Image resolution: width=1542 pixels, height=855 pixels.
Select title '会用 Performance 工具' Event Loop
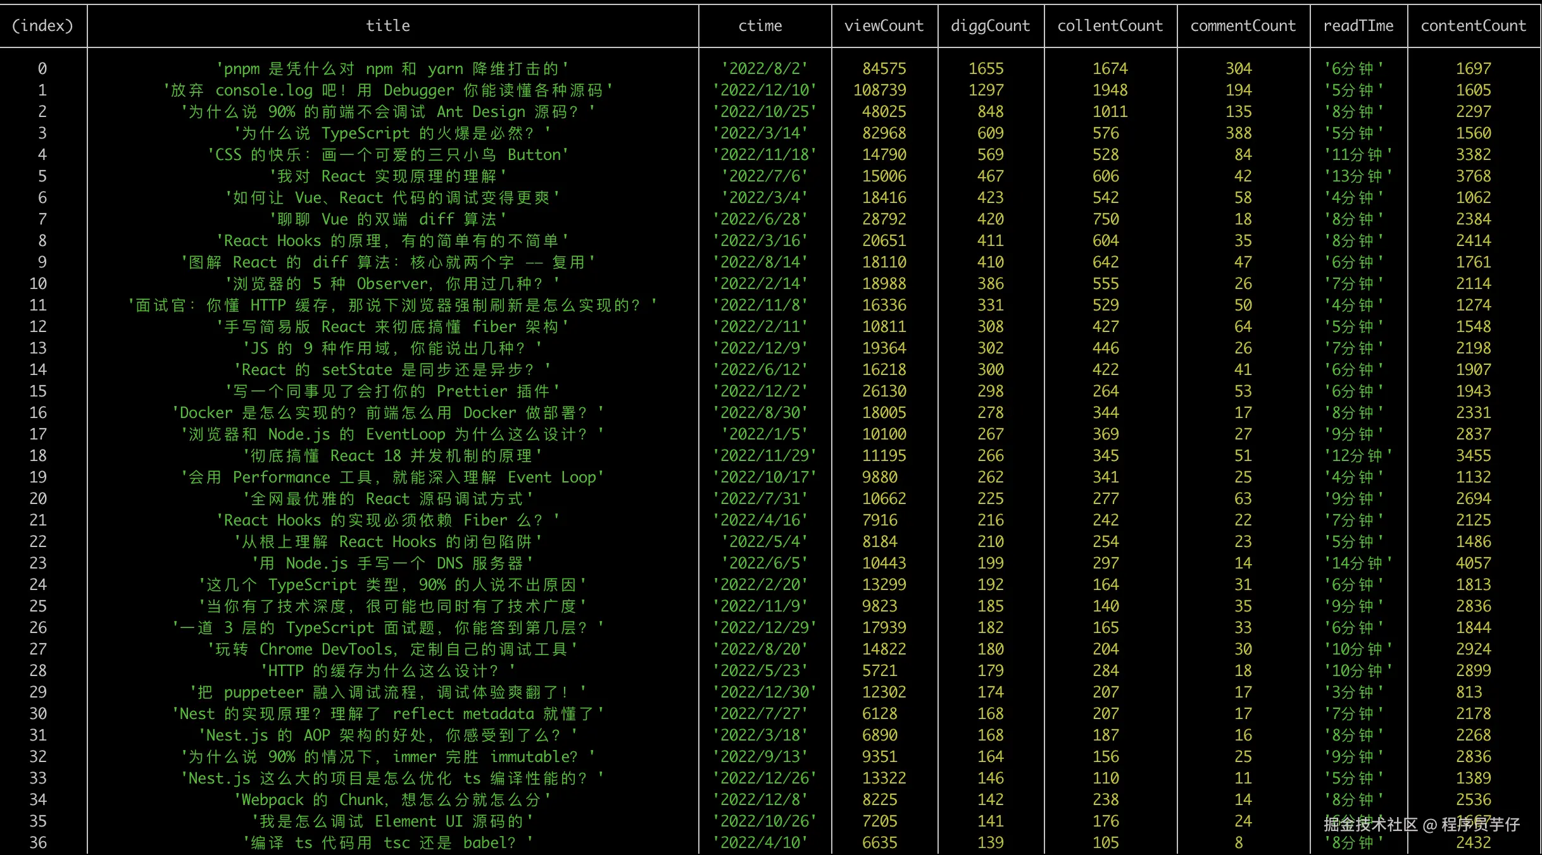point(392,477)
